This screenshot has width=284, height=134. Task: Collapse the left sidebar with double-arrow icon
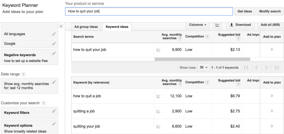click(61, 26)
